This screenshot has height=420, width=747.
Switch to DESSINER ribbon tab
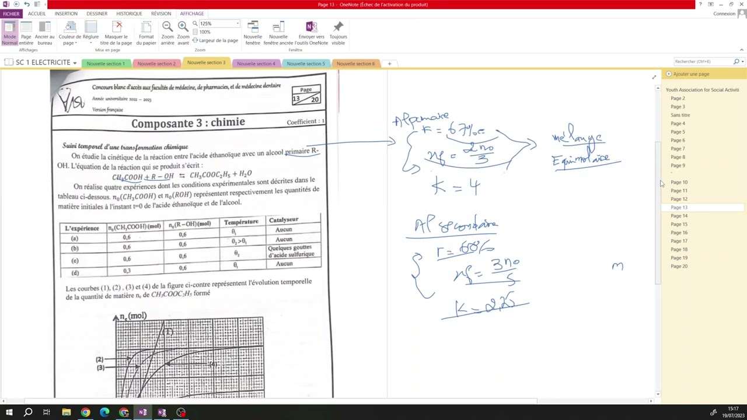pyautogui.click(x=97, y=13)
